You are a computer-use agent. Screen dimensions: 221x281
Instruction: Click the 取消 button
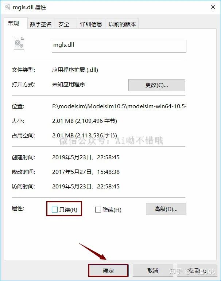pyautogui.click(x=153, y=270)
